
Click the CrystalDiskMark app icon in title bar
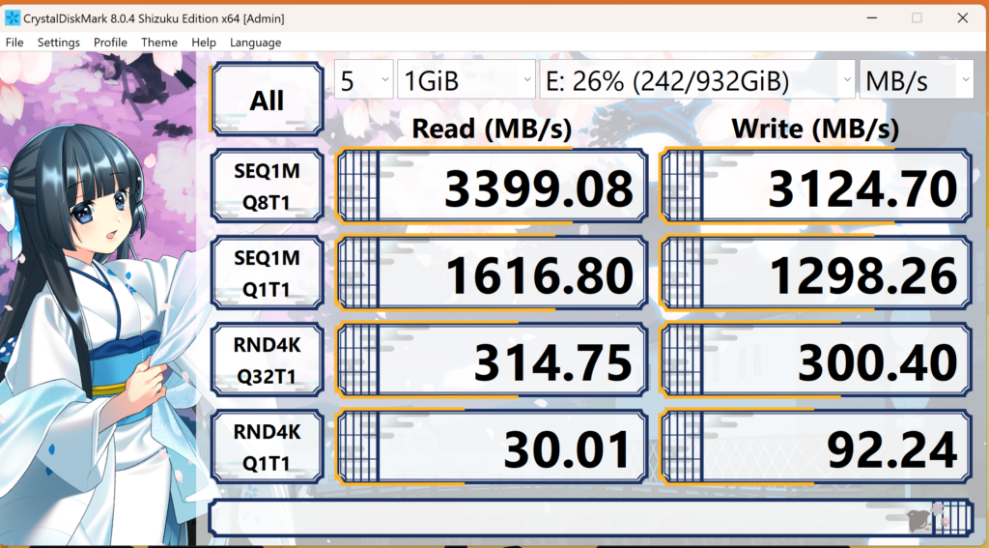[13, 17]
